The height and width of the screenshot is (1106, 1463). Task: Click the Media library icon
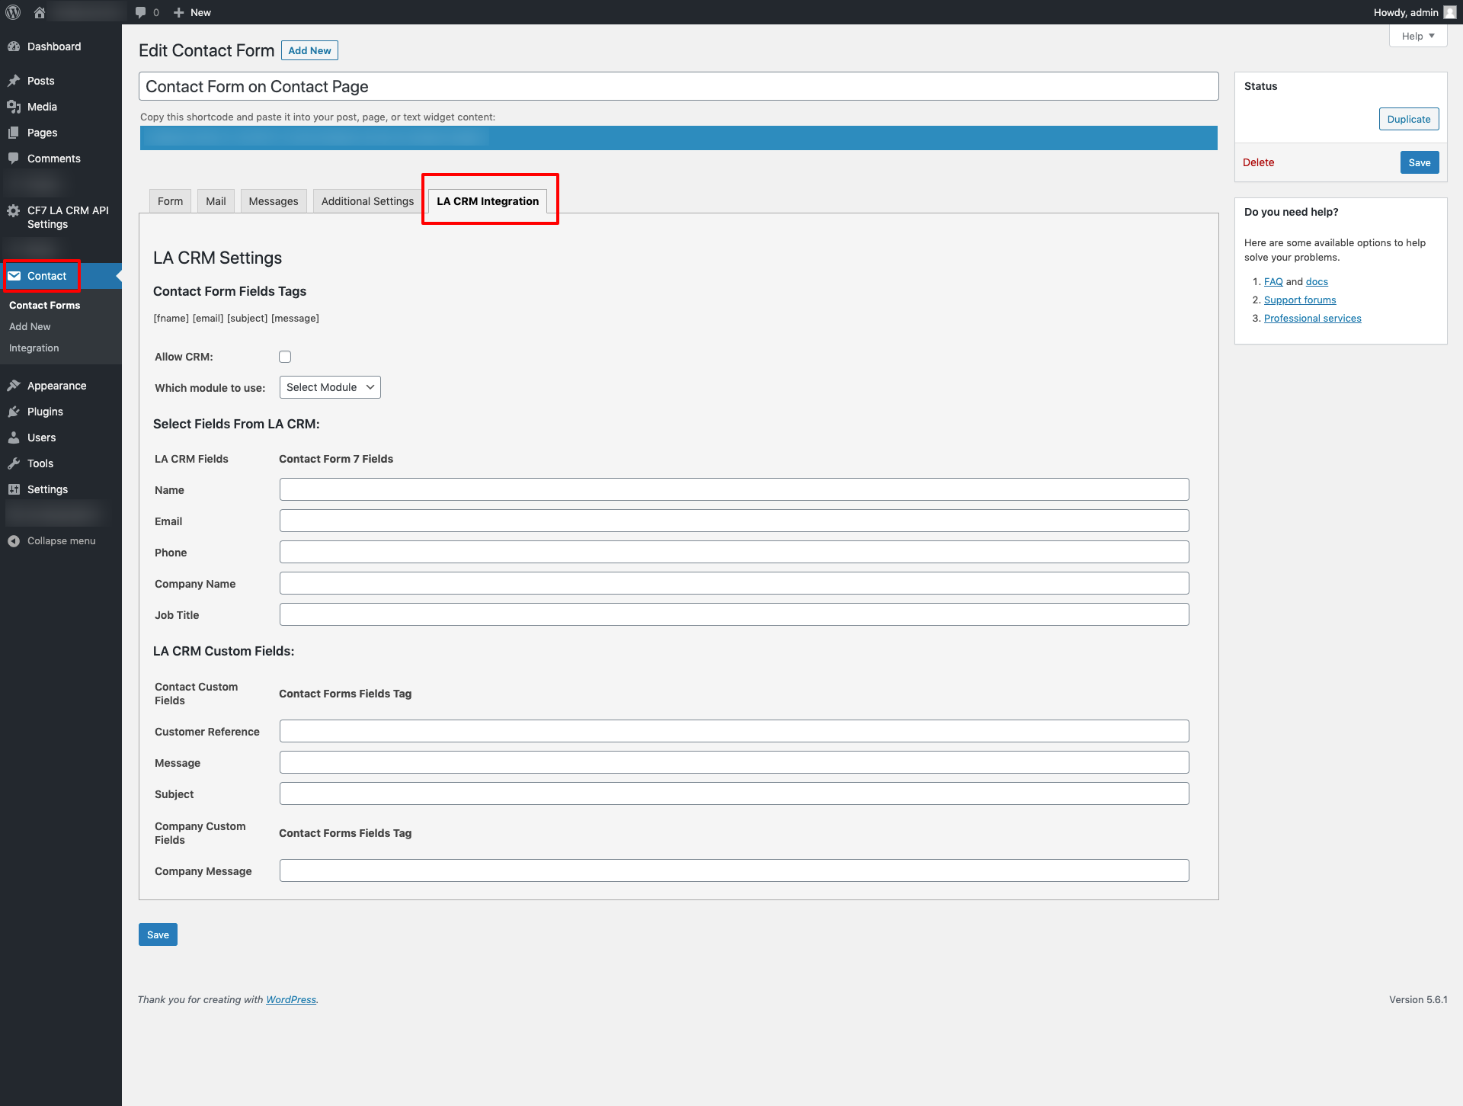coord(14,107)
